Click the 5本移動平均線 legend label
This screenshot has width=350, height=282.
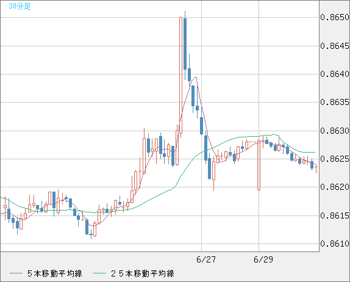click(x=55, y=273)
